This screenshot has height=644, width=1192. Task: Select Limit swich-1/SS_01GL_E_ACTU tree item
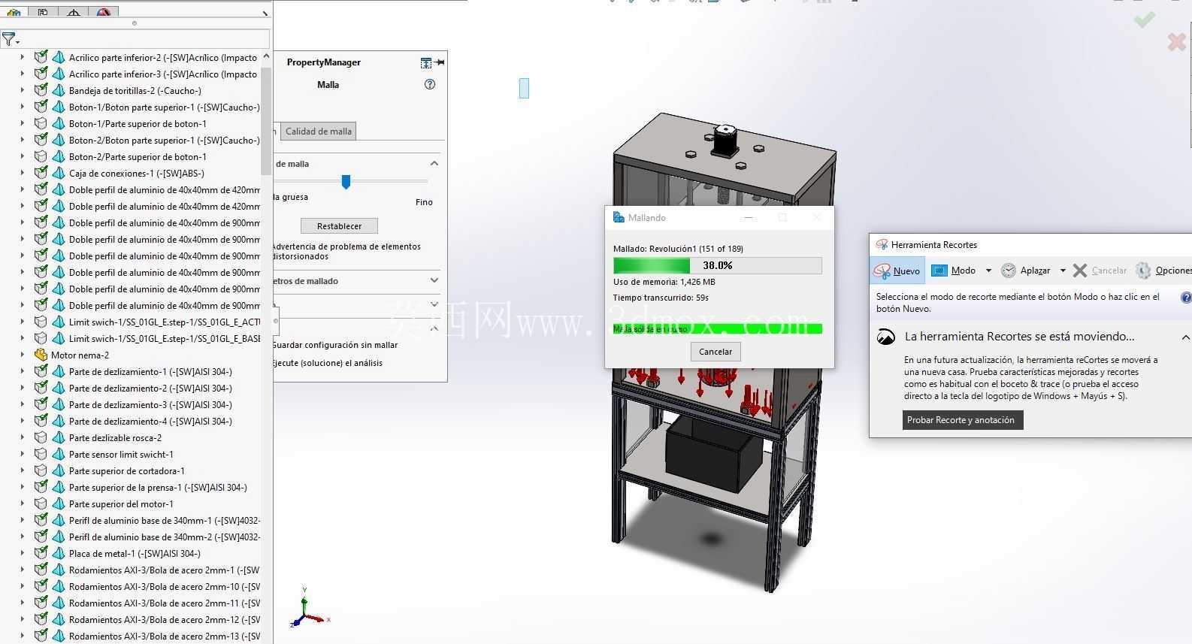click(165, 322)
